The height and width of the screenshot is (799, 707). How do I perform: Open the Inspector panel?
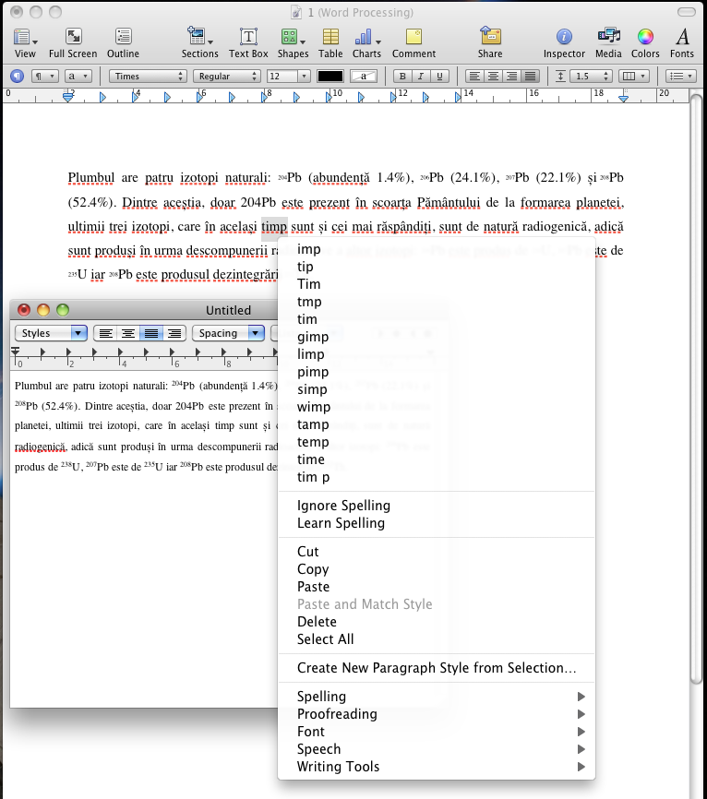[563, 42]
